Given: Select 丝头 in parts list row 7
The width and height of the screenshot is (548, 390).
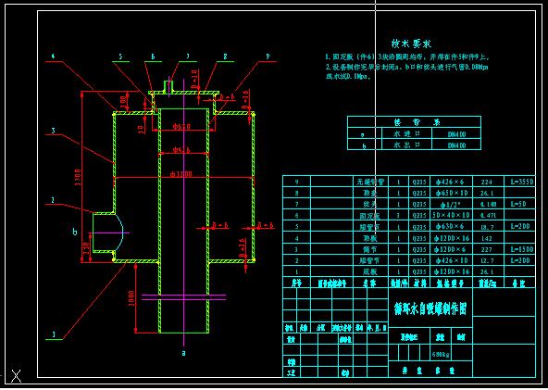Looking at the screenshot, I should click(370, 204).
